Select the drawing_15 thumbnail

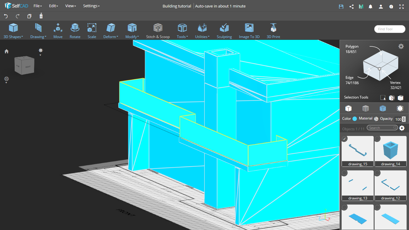(358, 151)
